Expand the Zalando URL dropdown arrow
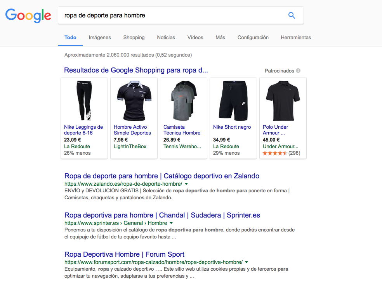The image size is (382, 285). coord(186,184)
